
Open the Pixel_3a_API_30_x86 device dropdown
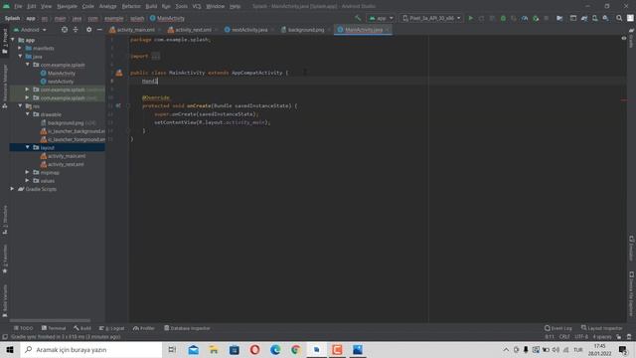[431, 18]
